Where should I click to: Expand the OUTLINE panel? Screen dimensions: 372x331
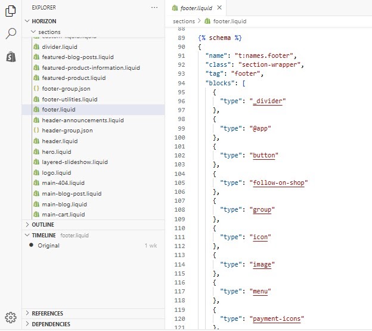click(x=93, y=225)
